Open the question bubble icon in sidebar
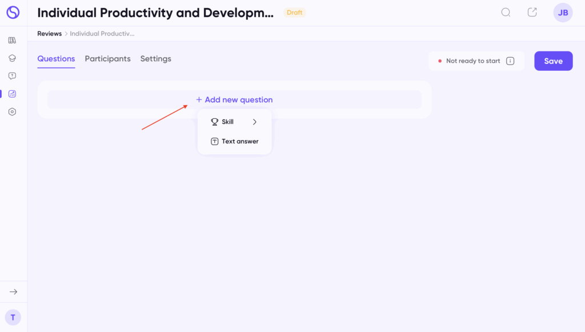This screenshot has height=332, width=585. [x=12, y=76]
